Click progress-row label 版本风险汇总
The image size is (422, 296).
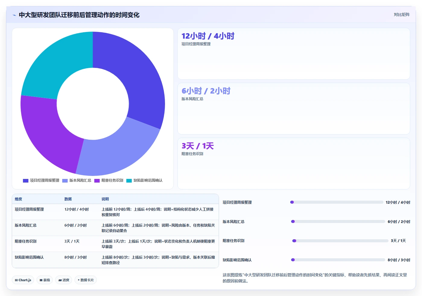[233, 222]
